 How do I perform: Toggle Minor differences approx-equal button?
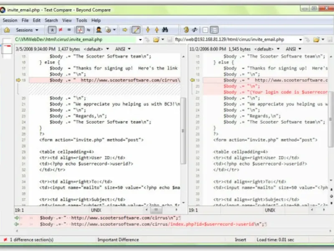[89, 30]
